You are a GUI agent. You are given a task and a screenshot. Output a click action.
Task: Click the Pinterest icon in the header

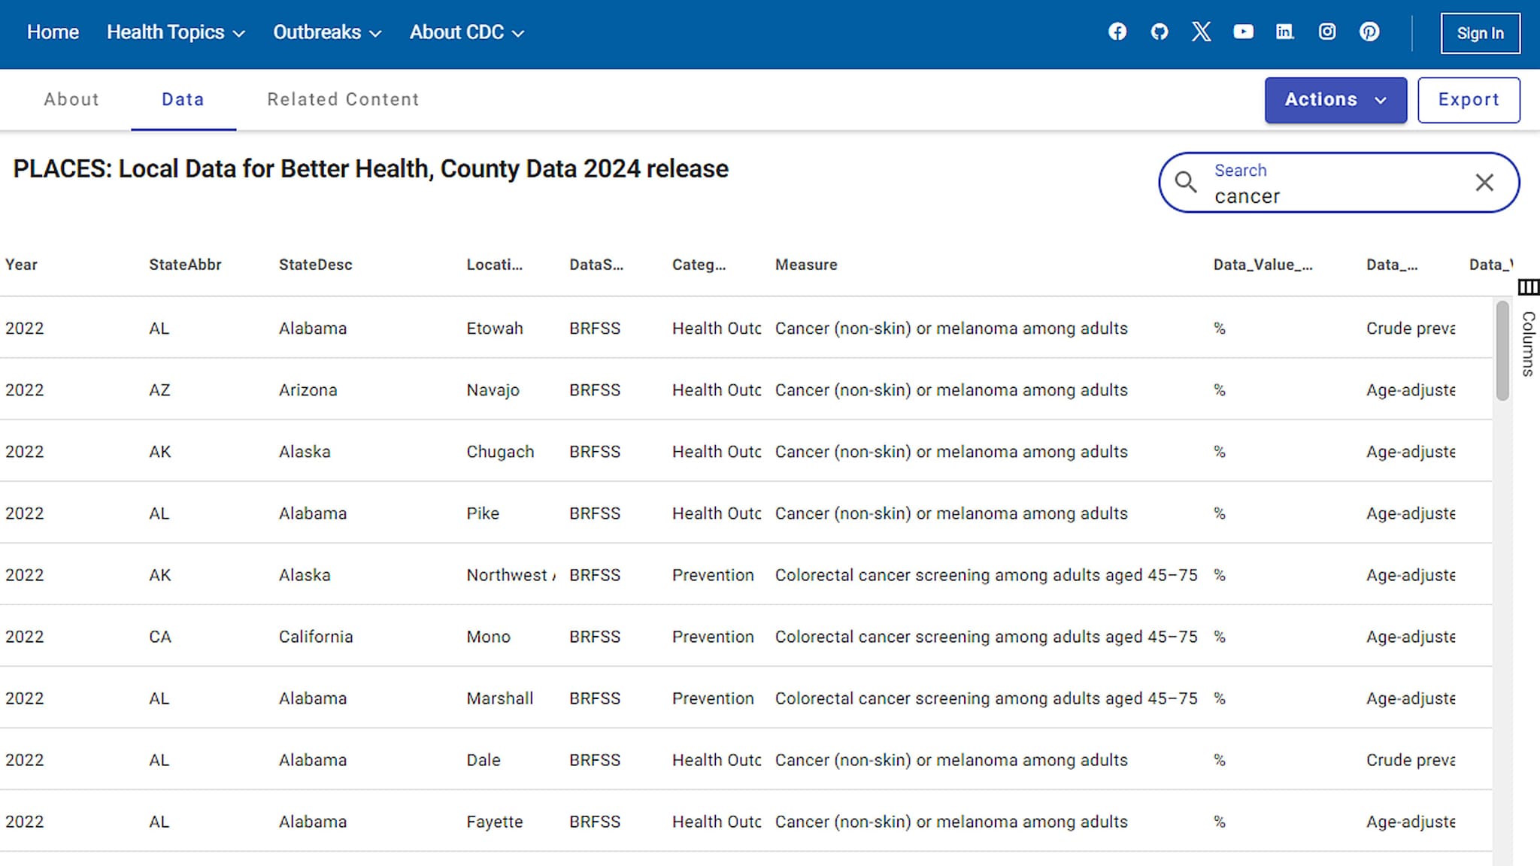pos(1369,32)
